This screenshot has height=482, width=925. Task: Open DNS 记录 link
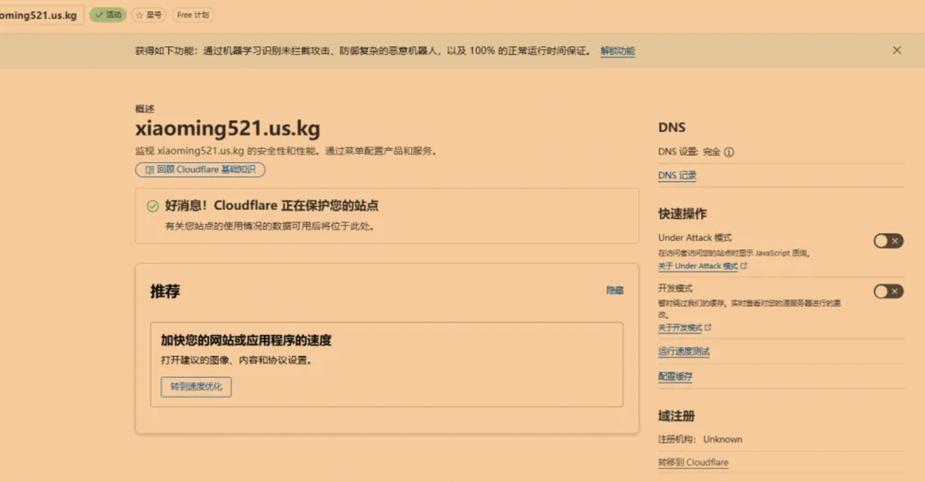click(677, 176)
